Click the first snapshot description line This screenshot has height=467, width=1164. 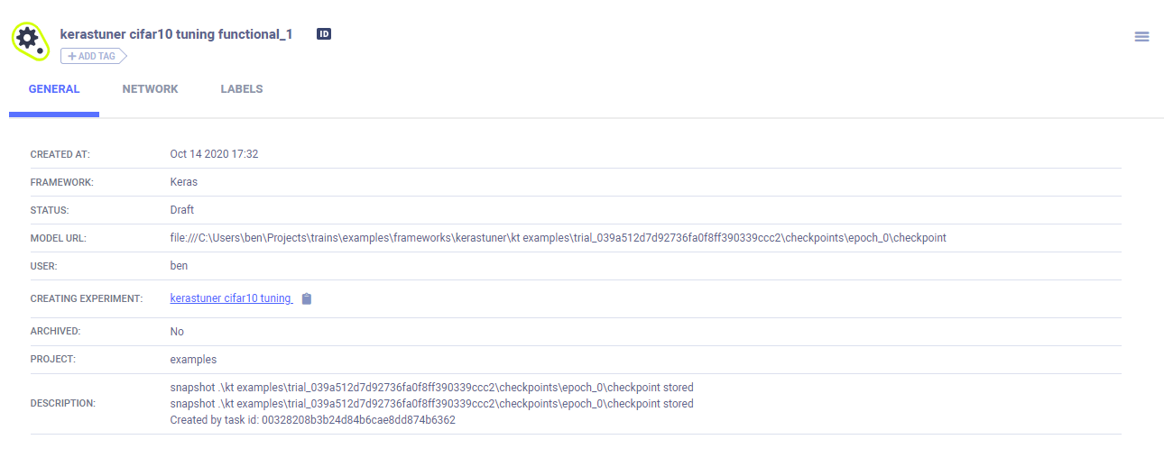click(431, 388)
